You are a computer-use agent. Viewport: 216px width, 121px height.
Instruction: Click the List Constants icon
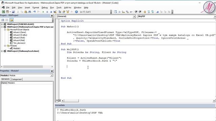[x=119, y=12]
